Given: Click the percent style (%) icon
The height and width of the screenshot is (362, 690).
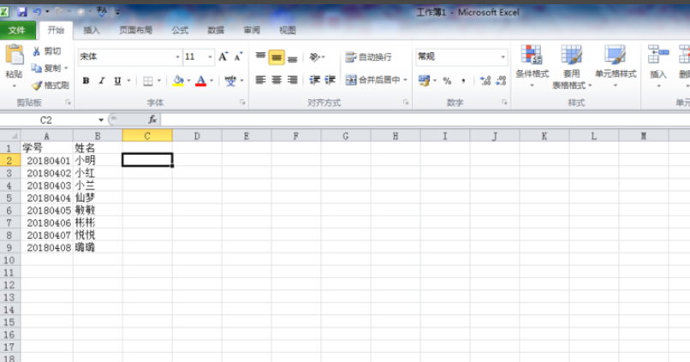Looking at the screenshot, I should click(x=447, y=80).
